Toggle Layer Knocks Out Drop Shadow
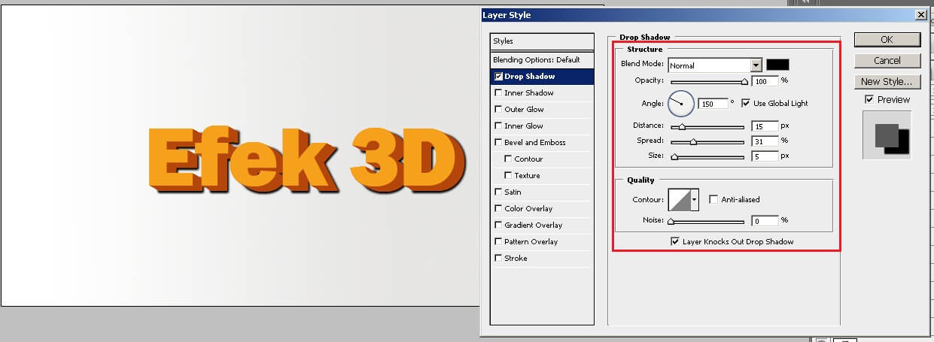 (675, 241)
